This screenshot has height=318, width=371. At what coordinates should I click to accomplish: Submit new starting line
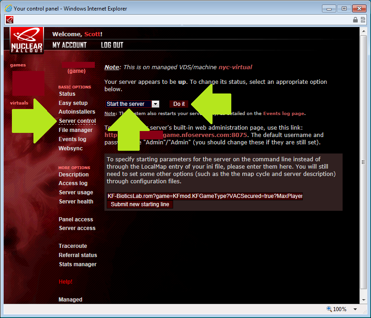point(140,204)
